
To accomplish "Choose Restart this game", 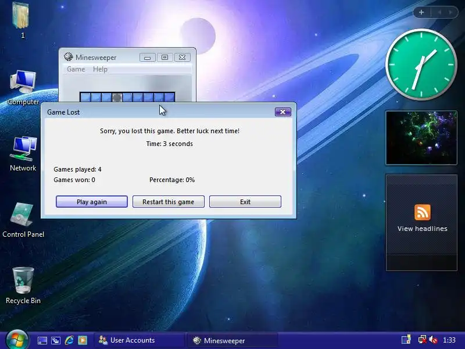I will pyautogui.click(x=168, y=201).
